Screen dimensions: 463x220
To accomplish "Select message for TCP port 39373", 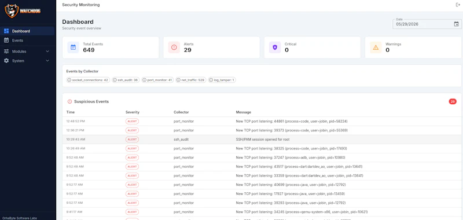I will click(x=292, y=130).
